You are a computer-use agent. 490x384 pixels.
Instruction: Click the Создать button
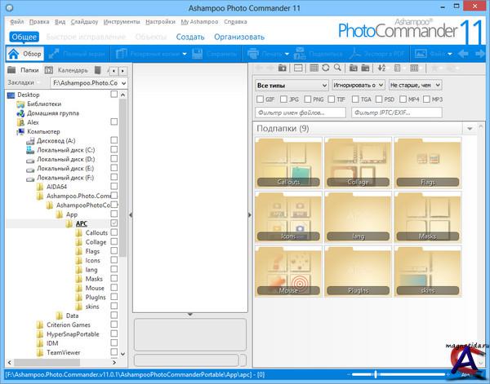point(190,37)
